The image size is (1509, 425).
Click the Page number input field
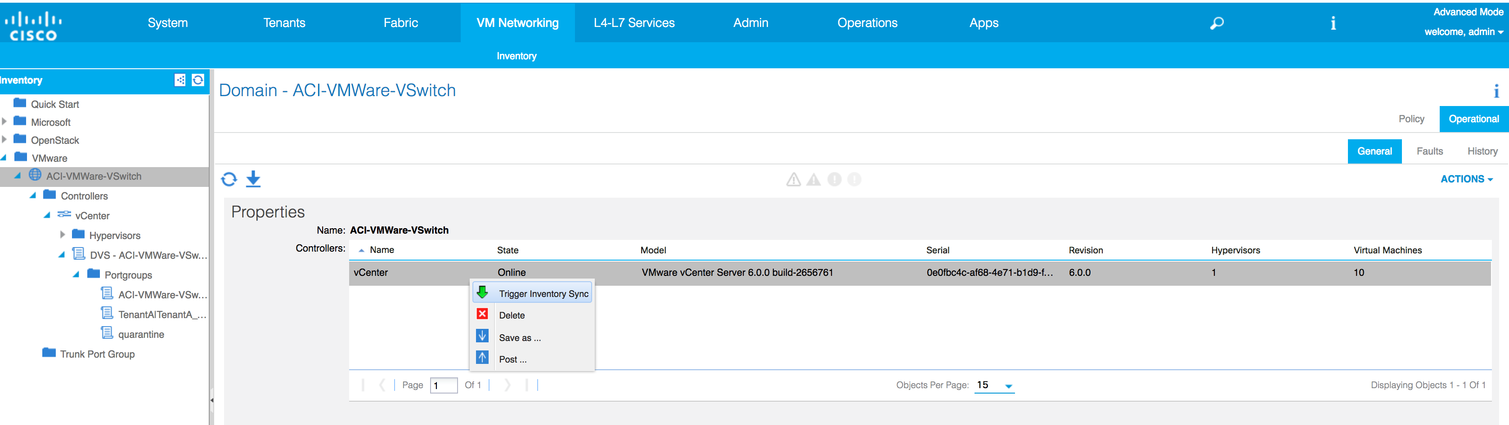point(444,385)
